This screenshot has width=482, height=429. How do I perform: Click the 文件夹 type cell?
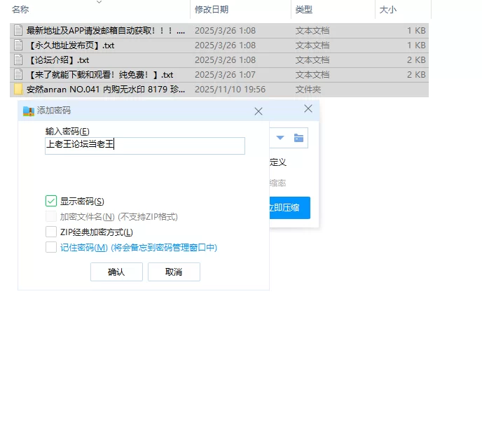tap(308, 90)
